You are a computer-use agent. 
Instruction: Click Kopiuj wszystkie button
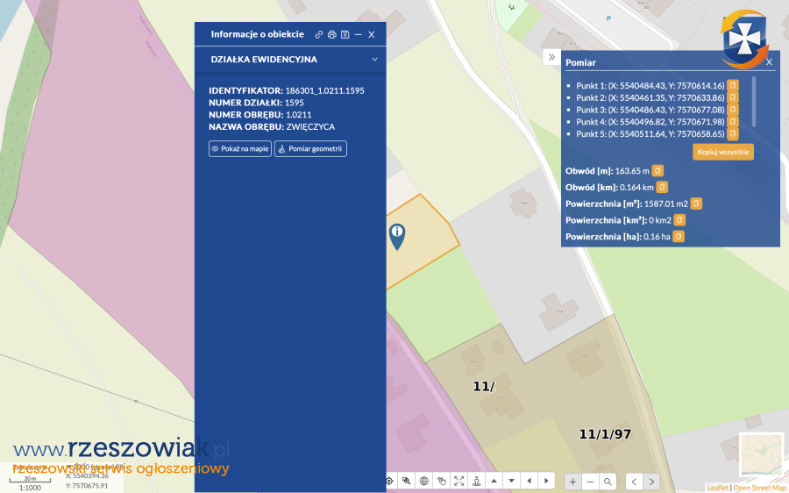click(x=723, y=152)
